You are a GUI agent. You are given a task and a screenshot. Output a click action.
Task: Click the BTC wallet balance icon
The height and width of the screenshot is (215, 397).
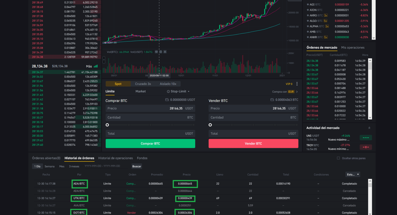click(272, 100)
